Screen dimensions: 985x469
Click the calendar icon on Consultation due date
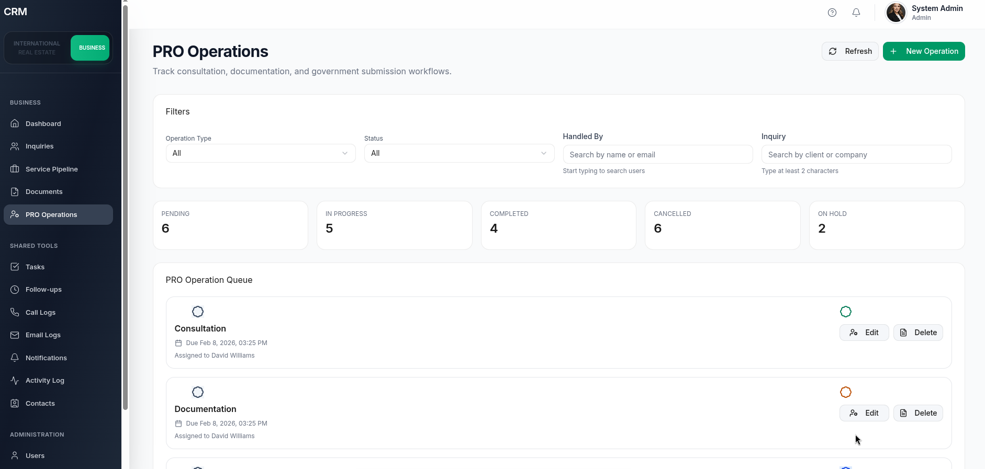click(x=178, y=343)
